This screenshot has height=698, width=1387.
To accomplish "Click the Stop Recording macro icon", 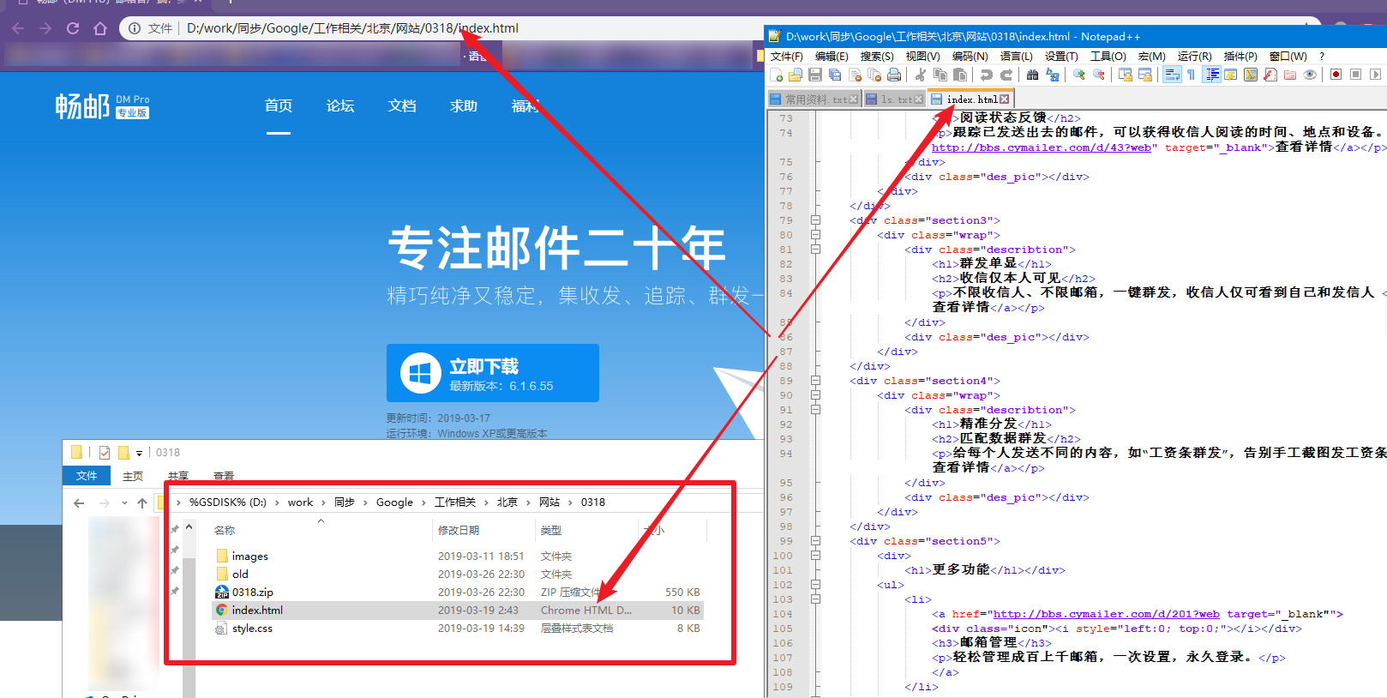I will [1355, 75].
